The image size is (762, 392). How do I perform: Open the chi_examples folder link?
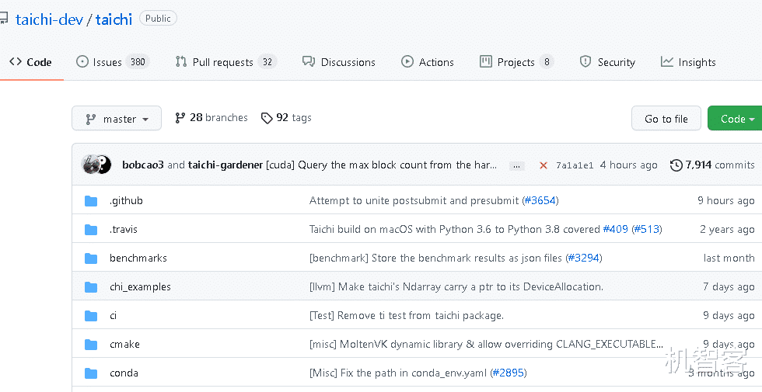click(140, 287)
